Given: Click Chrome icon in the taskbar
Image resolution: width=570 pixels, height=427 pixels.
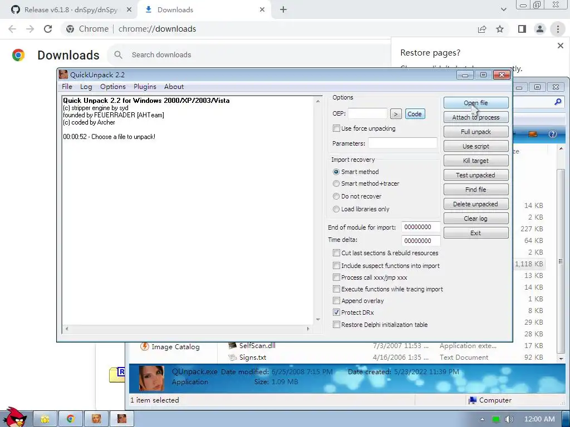Looking at the screenshot, I should coord(71,419).
